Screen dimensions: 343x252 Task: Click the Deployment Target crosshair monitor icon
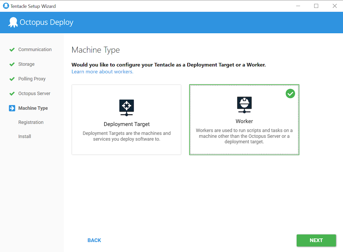click(127, 107)
